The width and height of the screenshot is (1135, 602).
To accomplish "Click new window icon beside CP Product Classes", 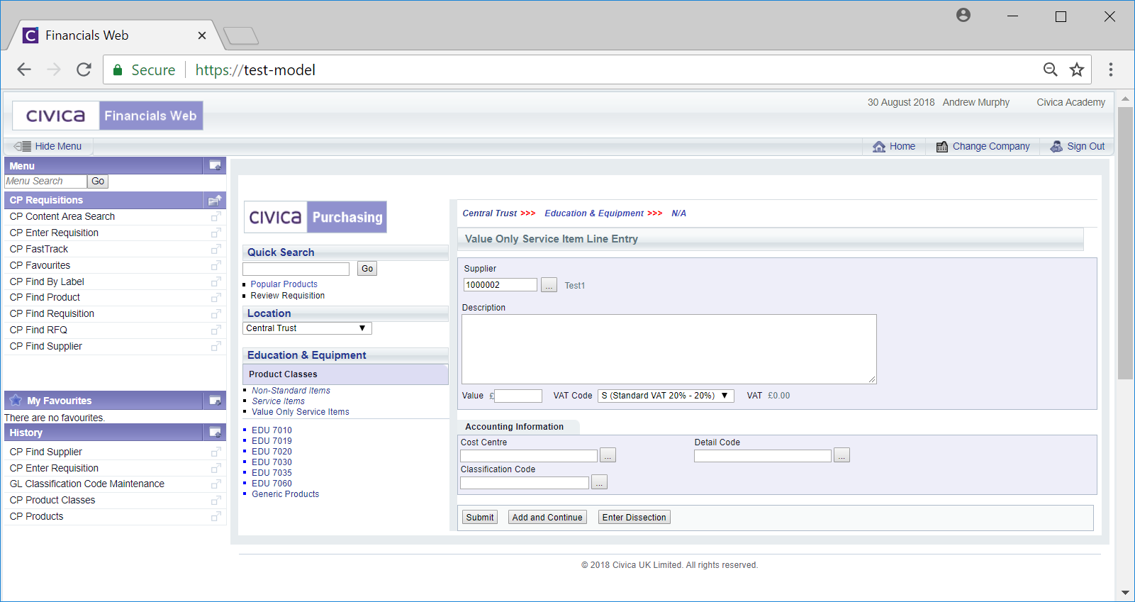I will (216, 500).
